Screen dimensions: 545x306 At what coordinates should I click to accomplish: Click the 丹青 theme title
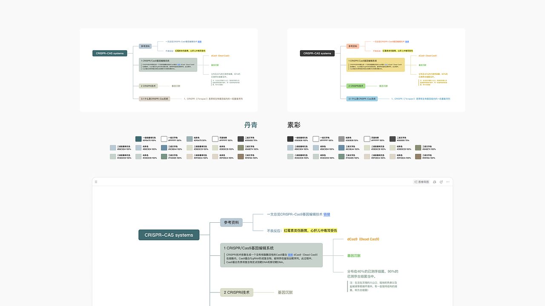tap(251, 125)
